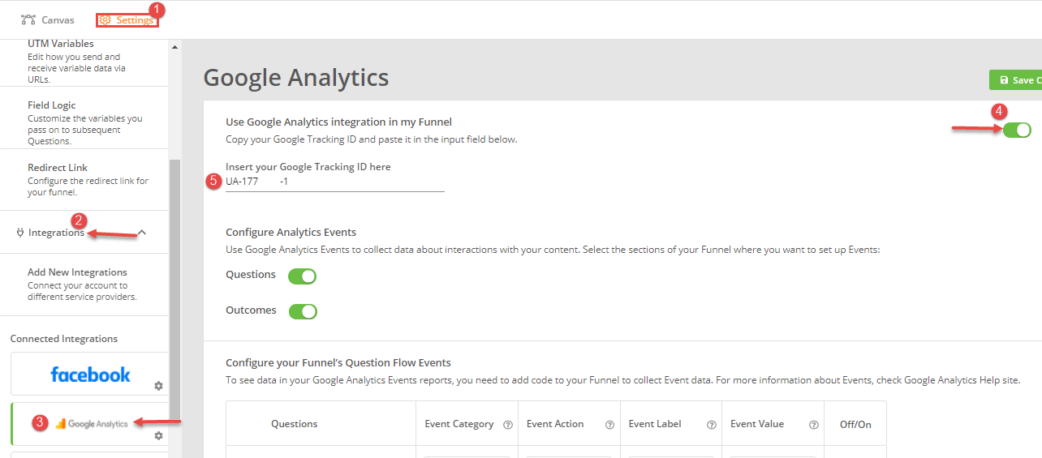Screen dimensions: 1042x458
Task: Click the Settings gear icon in top bar
Action: [x=105, y=19]
